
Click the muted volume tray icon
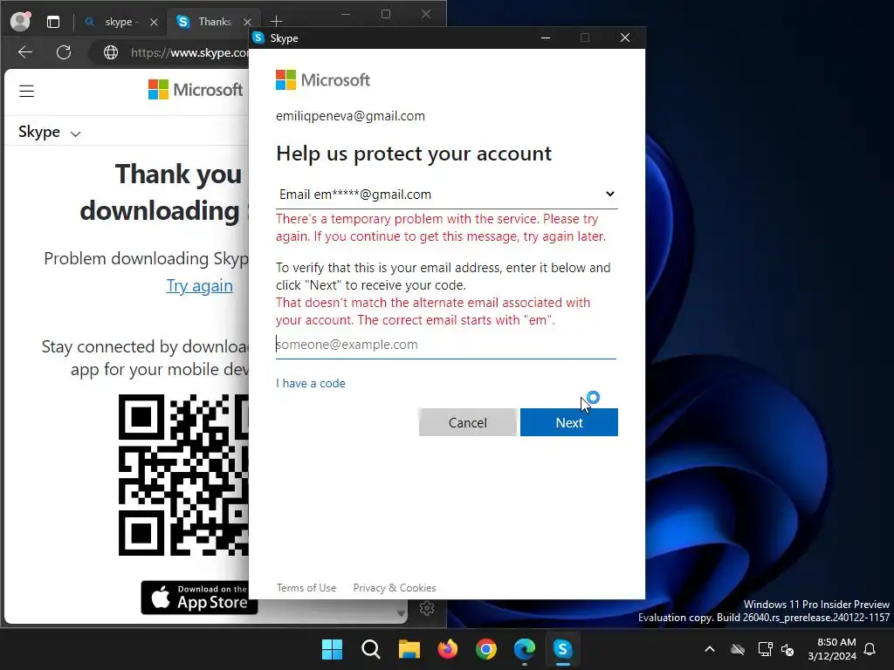(788, 649)
